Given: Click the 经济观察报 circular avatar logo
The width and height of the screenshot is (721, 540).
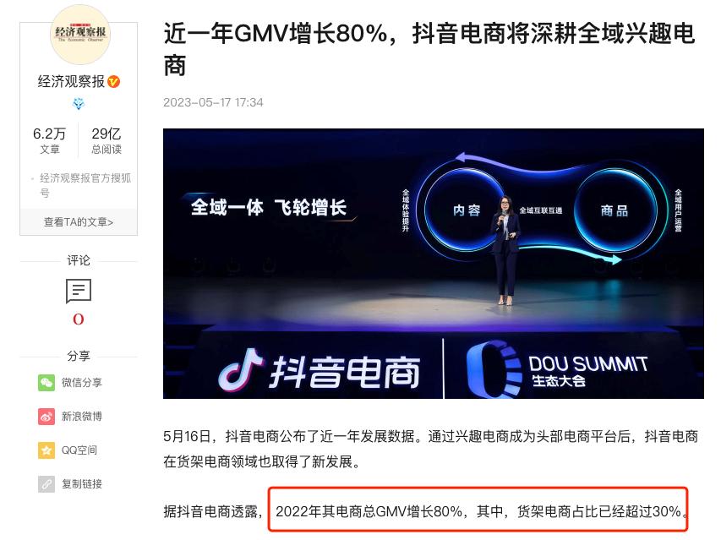Looking at the screenshot, I should tap(80, 34).
